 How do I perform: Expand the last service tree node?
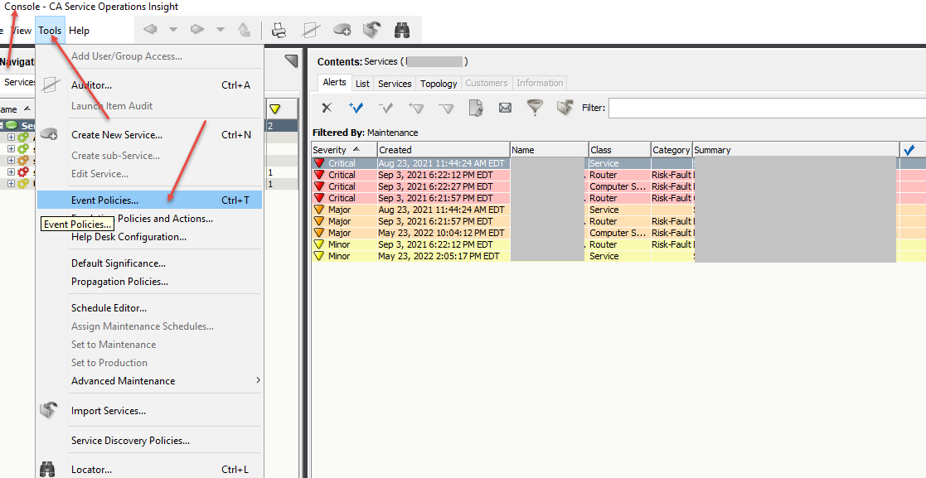[11, 184]
